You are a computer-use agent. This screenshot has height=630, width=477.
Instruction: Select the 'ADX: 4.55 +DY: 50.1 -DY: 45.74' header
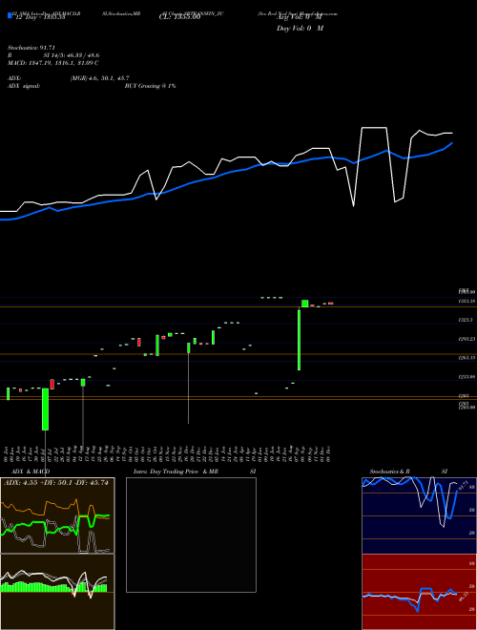tap(56, 483)
